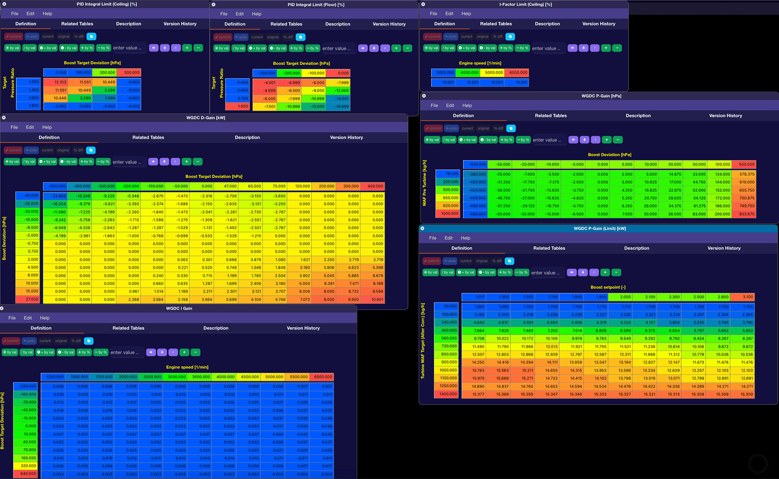The width and height of the screenshot is (779, 479).
Task: Toggle 'current' view in WGDC P-Gain [hPa]
Action: pyautogui.click(x=467, y=128)
